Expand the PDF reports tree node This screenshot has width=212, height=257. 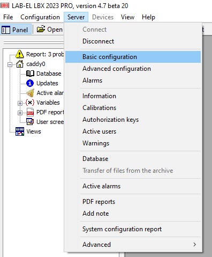coord(20,113)
